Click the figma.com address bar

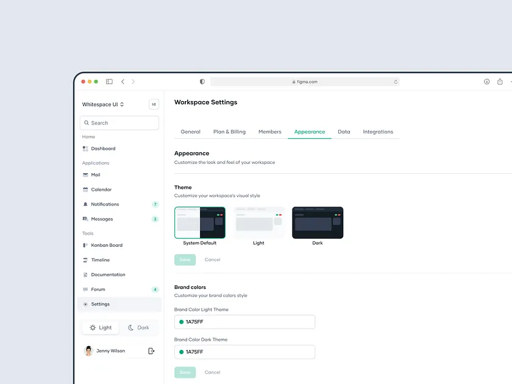pyautogui.click(x=305, y=82)
